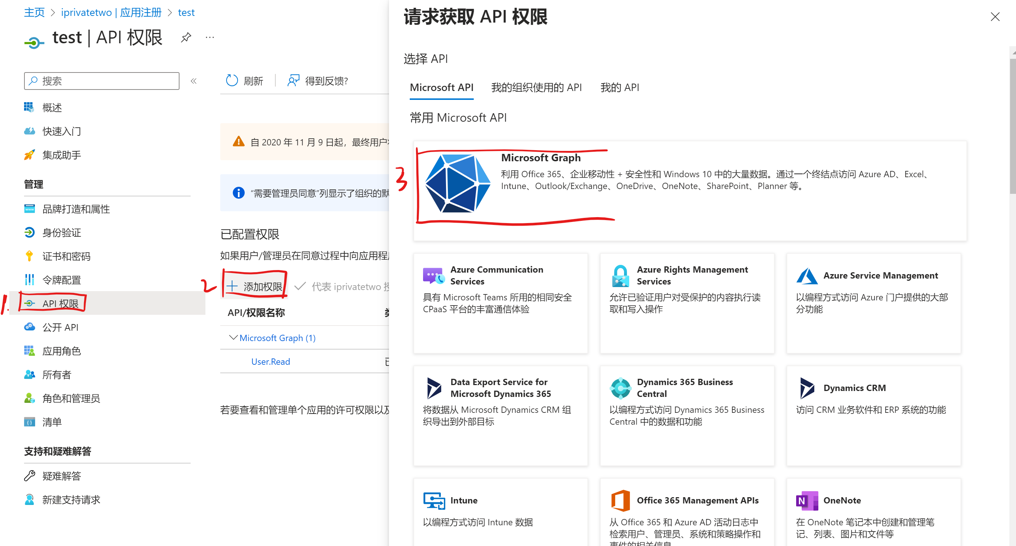Select API 权限 in the sidebar
The width and height of the screenshot is (1016, 546).
[x=107, y=303]
